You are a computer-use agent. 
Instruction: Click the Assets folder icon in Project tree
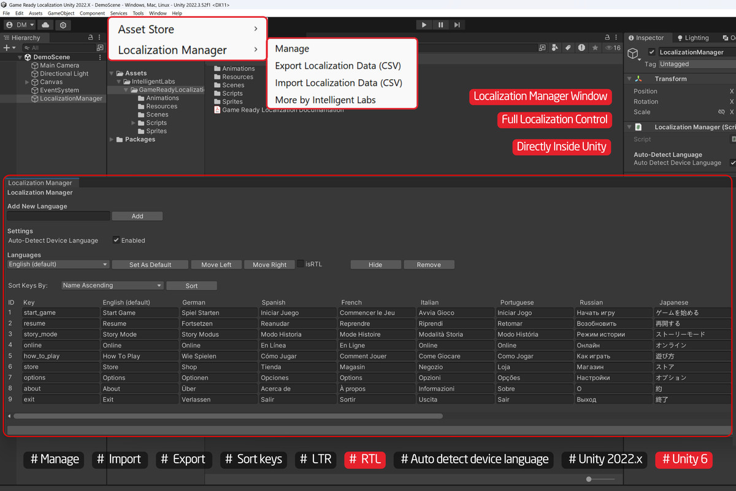click(x=120, y=73)
